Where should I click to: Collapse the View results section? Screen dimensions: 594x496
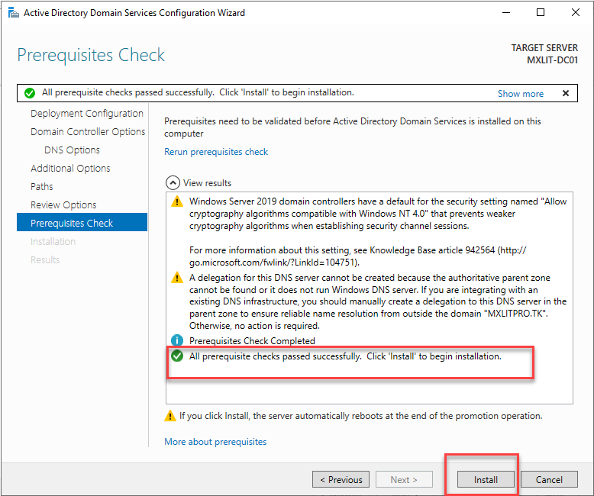173,183
